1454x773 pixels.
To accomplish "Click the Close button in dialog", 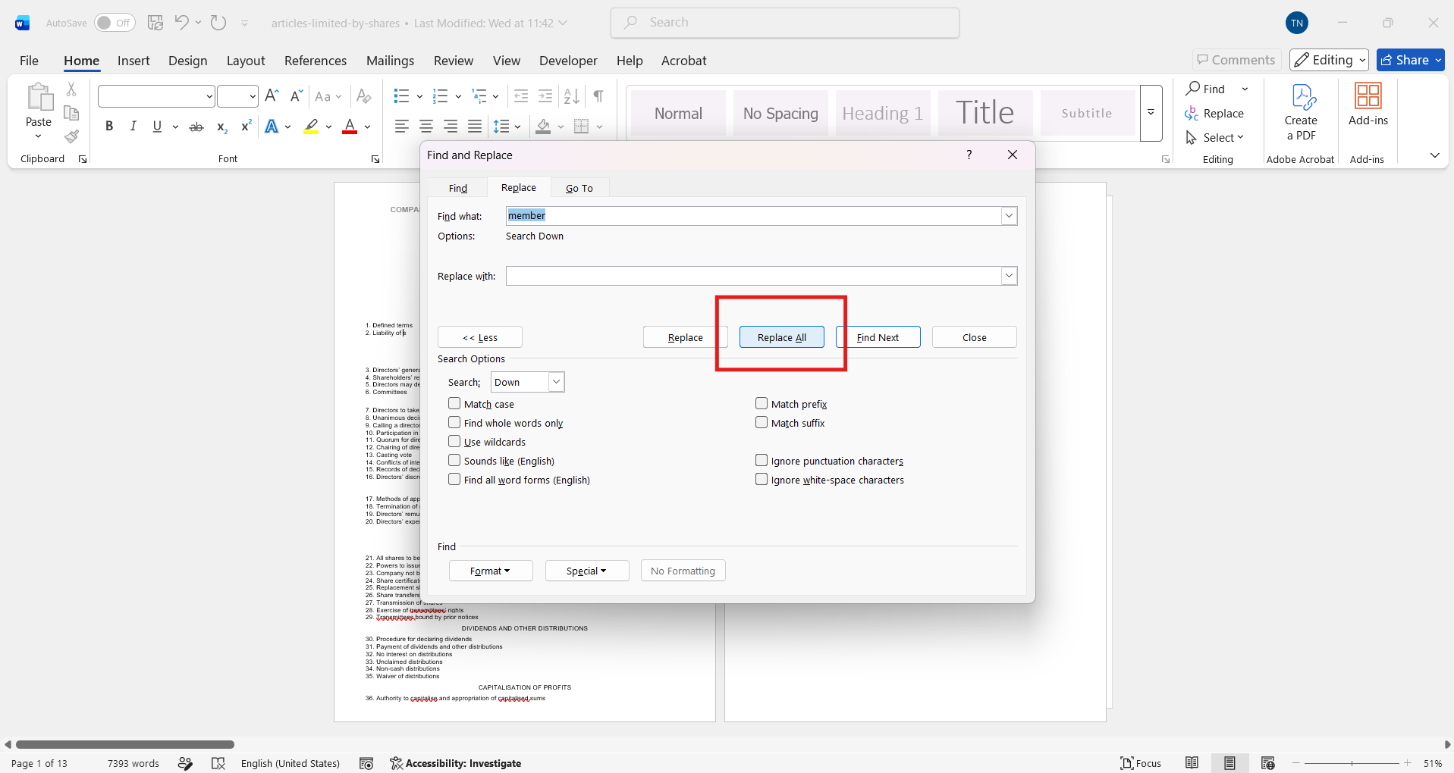I will 975,337.
